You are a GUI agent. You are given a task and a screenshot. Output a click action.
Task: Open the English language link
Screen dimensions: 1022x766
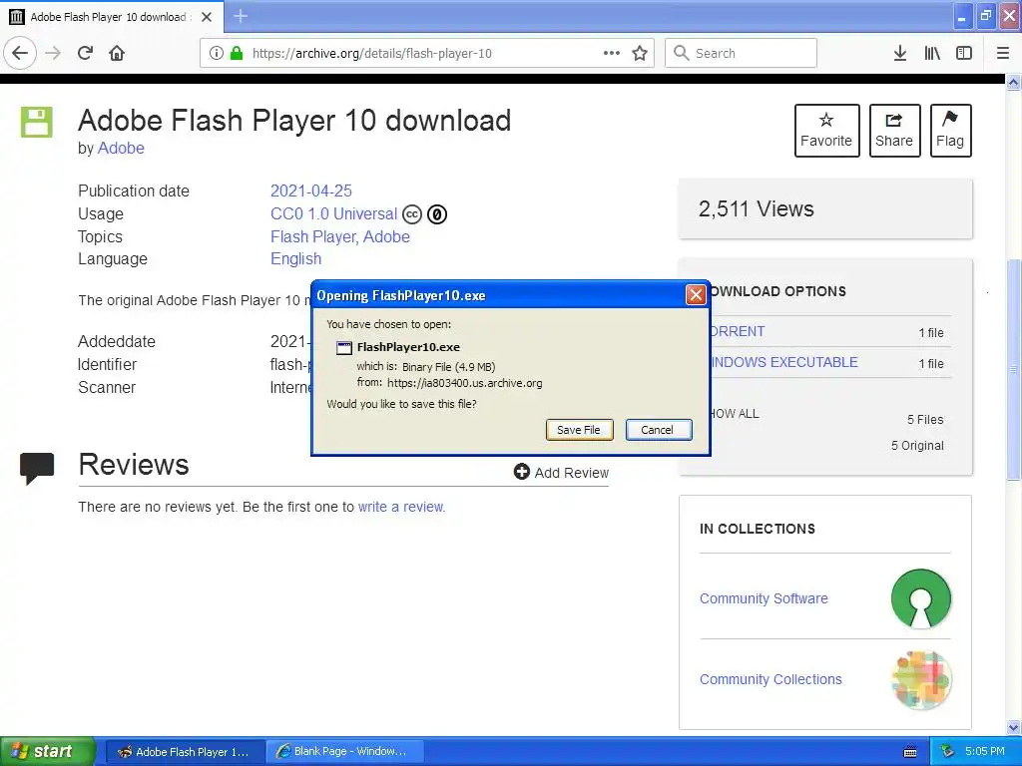(295, 258)
